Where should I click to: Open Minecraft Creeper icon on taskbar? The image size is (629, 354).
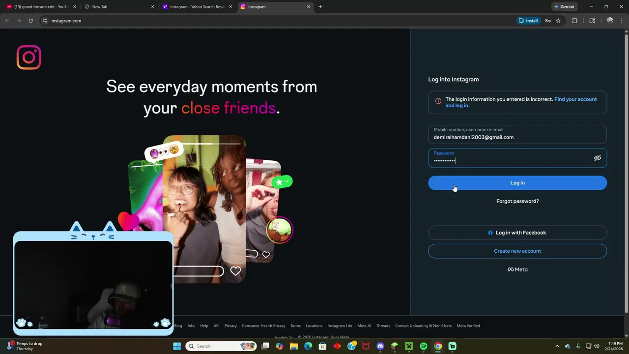click(x=409, y=346)
